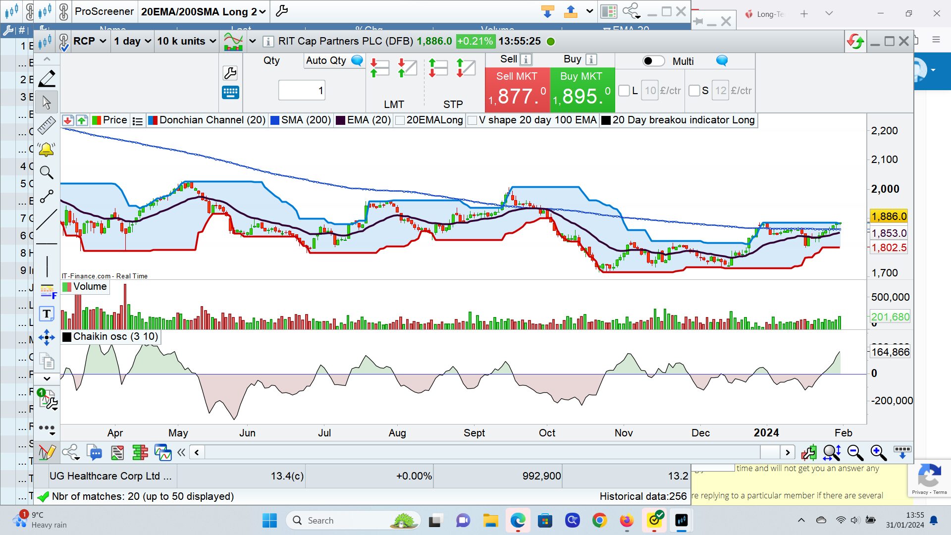Enable the S stop checkbox
This screenshot has height=535, width=951.
(694, 91)
